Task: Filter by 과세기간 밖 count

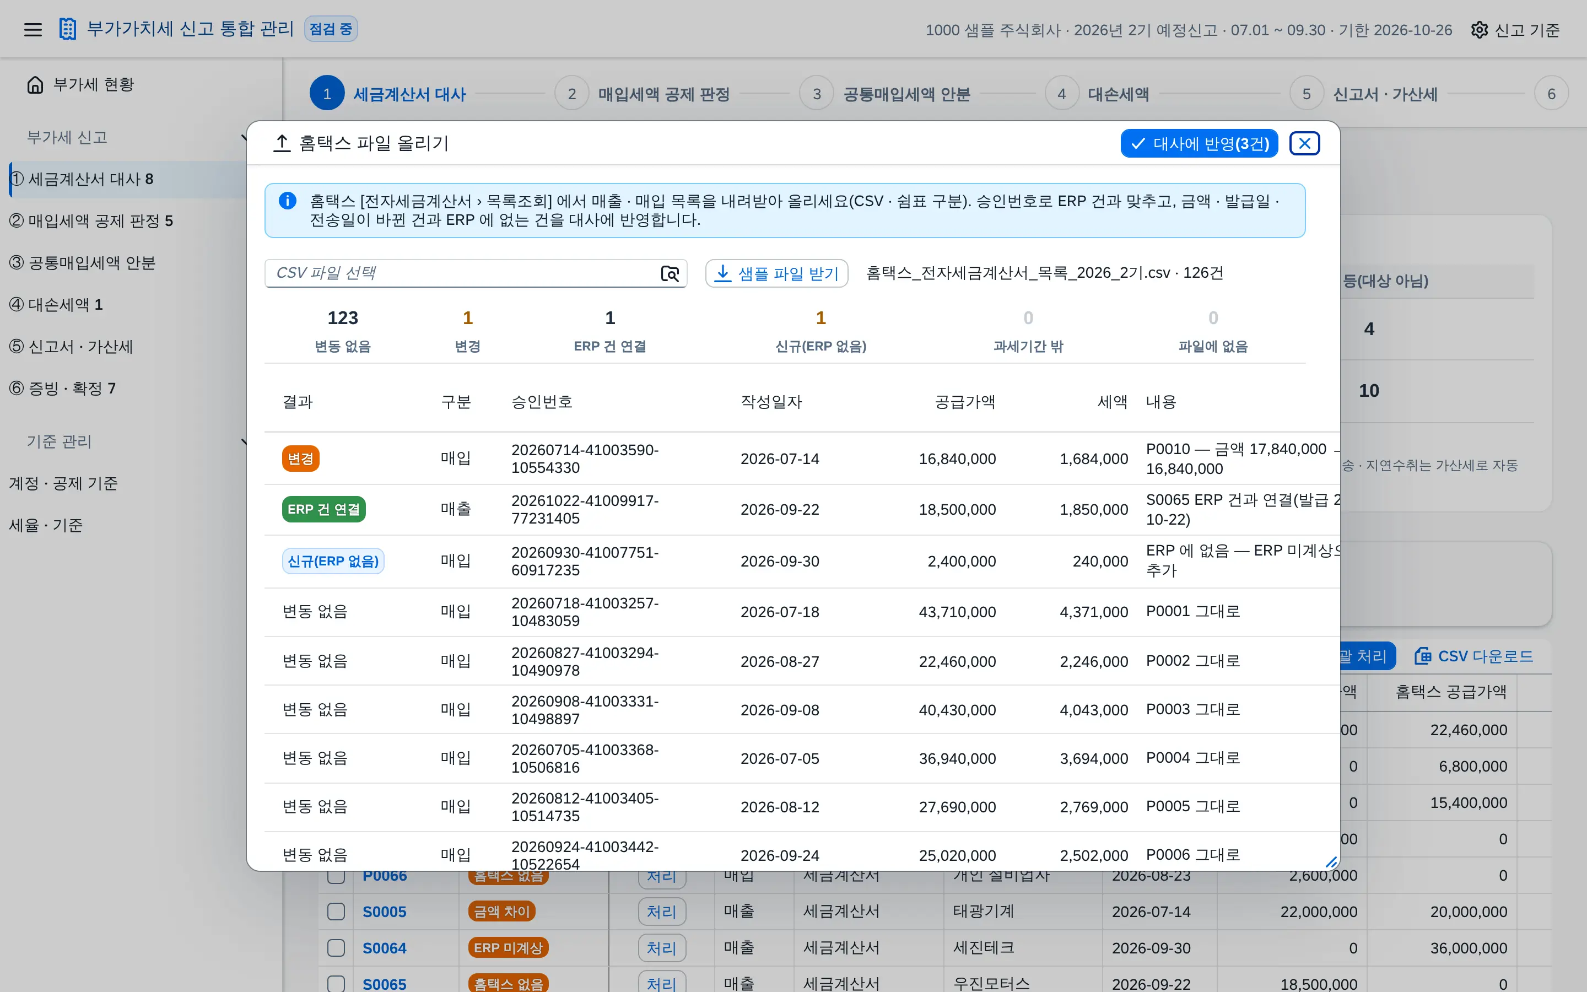Action: 1028,331
